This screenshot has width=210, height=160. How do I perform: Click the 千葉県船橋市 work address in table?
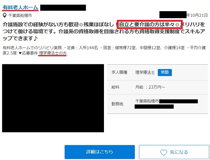coord(147,101)
